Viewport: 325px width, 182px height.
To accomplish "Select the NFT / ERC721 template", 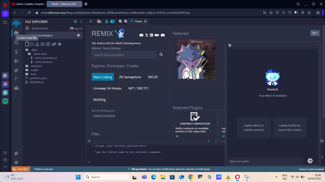I will (138, 88).
